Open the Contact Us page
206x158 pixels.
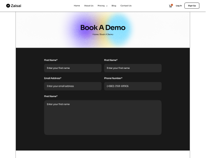click(126, 6)
